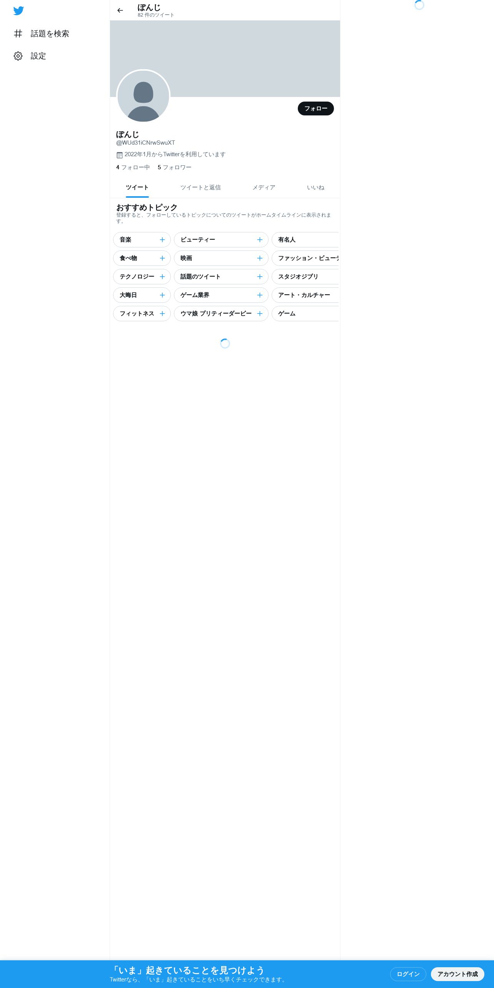Click the hashtag explore icon
This screenshot has width=494, height=988.
[18, 34]
